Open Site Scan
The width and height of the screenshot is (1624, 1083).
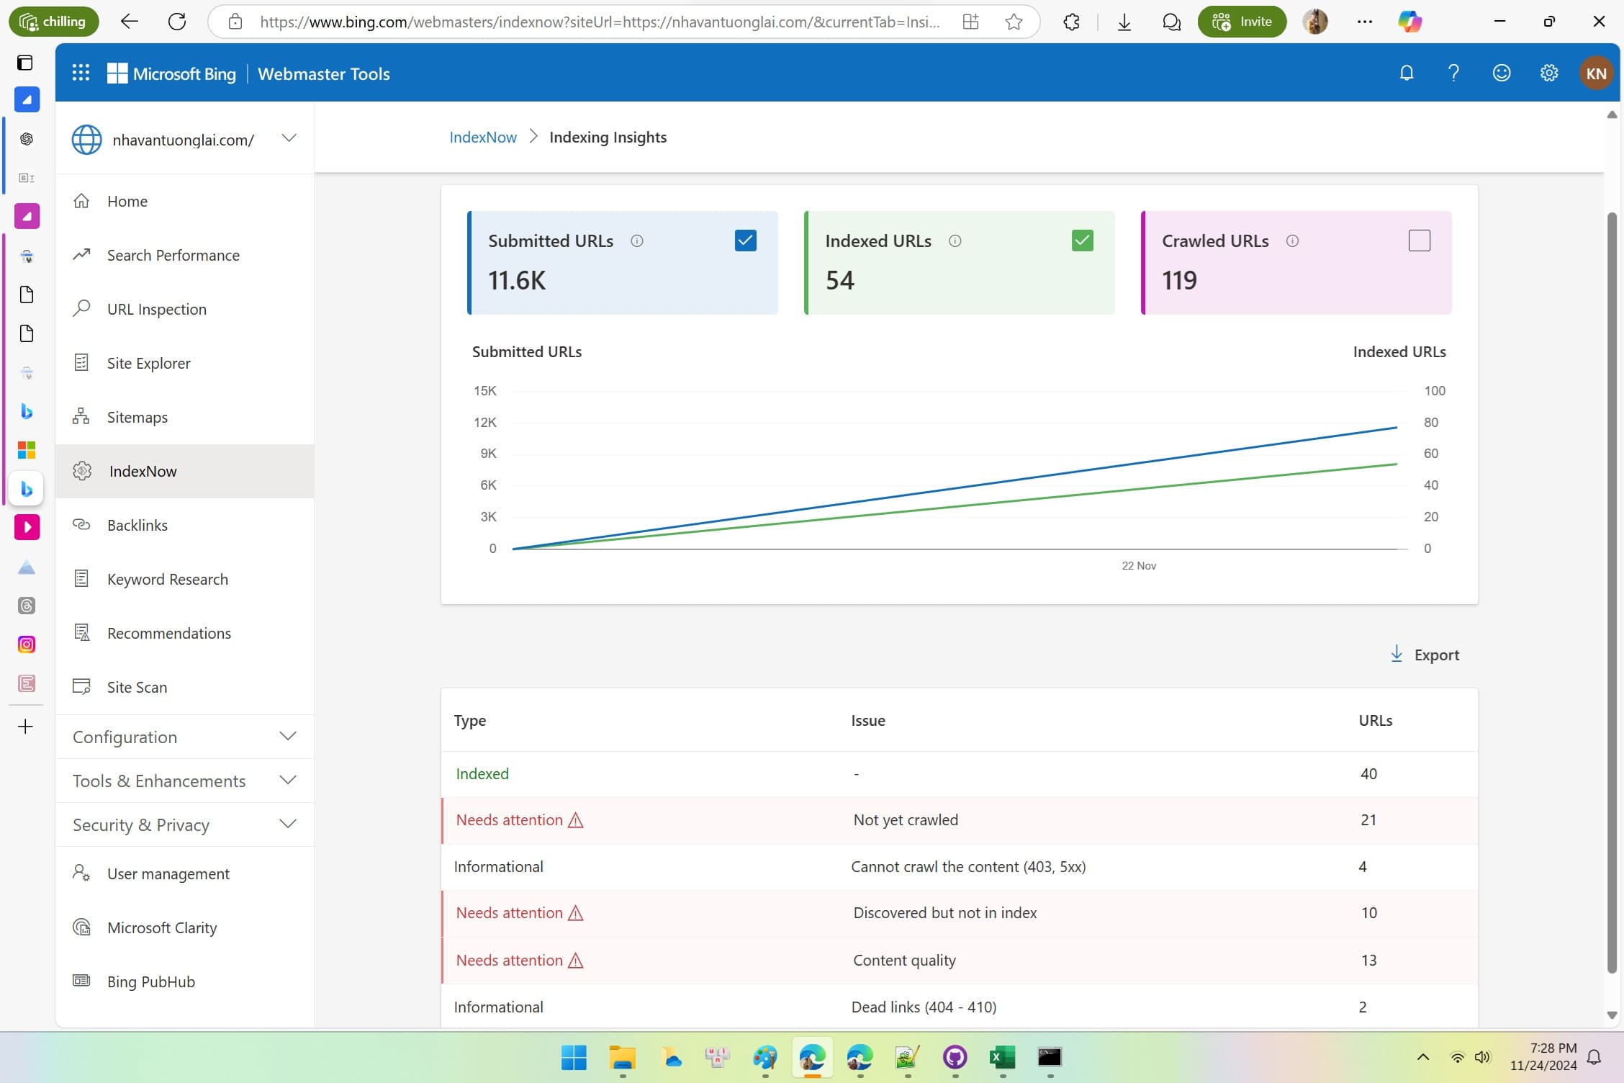click(x=184, y=687)
